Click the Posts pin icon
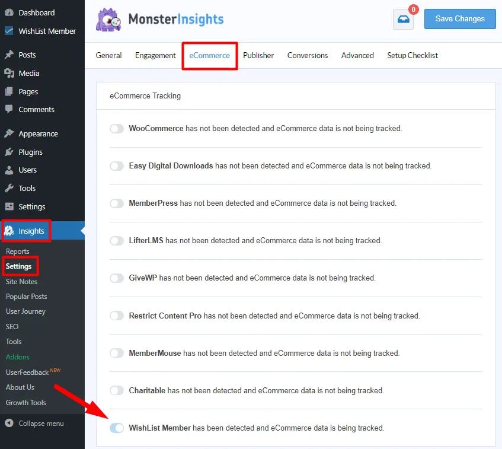This screenshot has height=449, width=502. [x=9, y=55]
